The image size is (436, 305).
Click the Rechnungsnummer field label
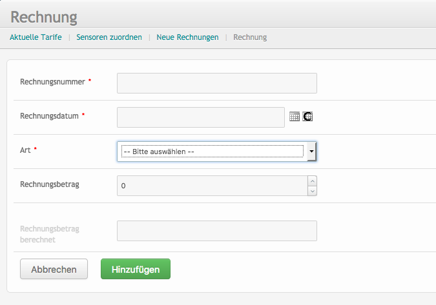52,82
